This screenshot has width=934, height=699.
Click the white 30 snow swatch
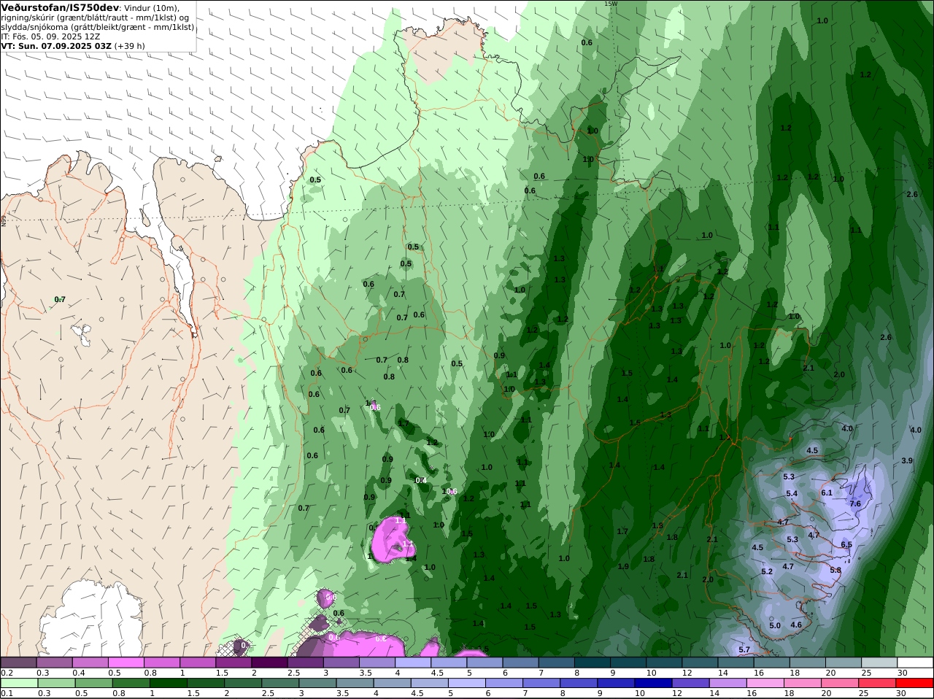click(915, 663)
